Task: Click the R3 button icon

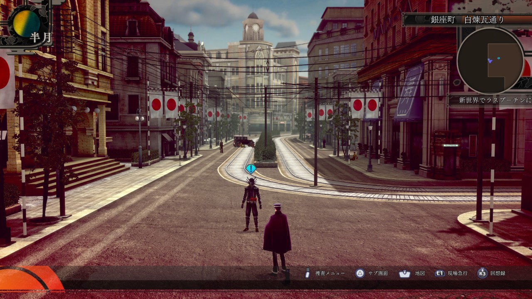Action: click(x=482, y=273)
